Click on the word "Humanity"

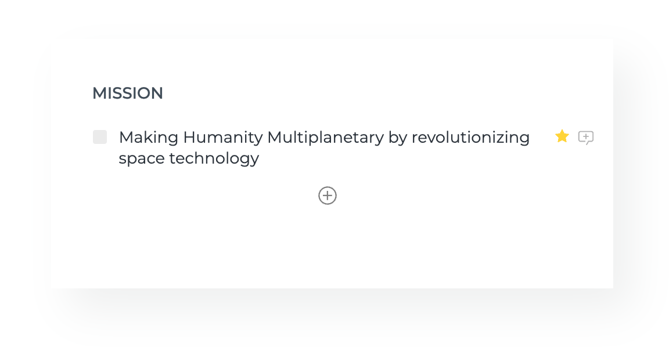223,138
